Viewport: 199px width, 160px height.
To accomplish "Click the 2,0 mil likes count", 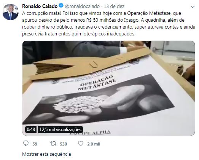I will (x=94, y=144).
